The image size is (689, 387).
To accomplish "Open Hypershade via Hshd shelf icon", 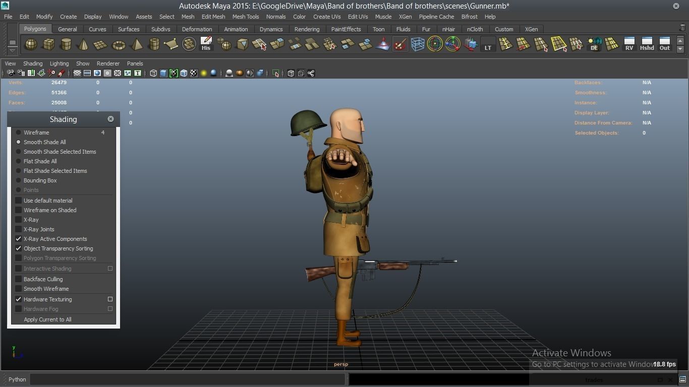I will pyautogui.click(x=647, y=44).
